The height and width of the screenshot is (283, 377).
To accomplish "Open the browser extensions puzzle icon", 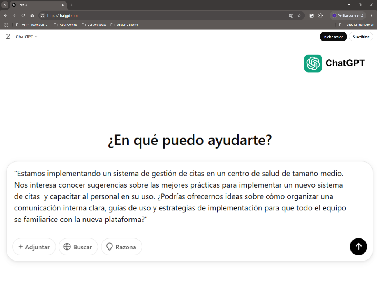I will [321, 15].
